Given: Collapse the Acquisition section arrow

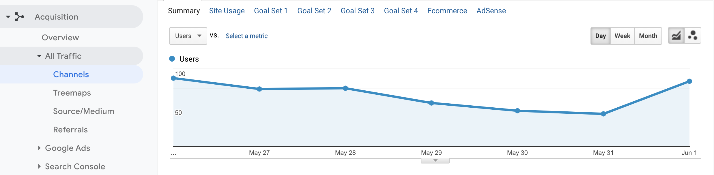Looking at the screenshot, I should click(x=8, y=17).
